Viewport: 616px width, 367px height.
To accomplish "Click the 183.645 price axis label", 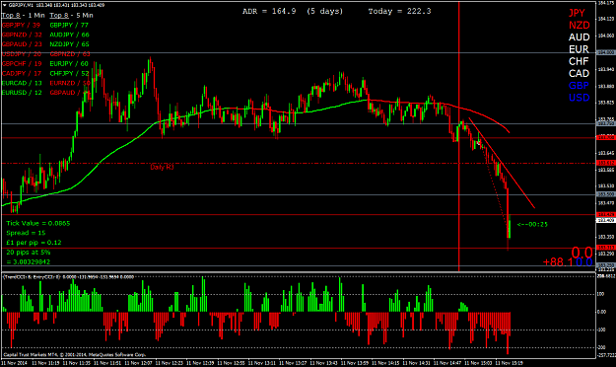I will pos(606,153).
